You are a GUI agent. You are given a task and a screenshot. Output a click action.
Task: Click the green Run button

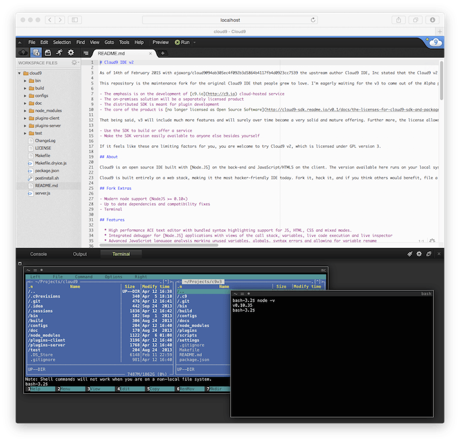pos(182,42)
